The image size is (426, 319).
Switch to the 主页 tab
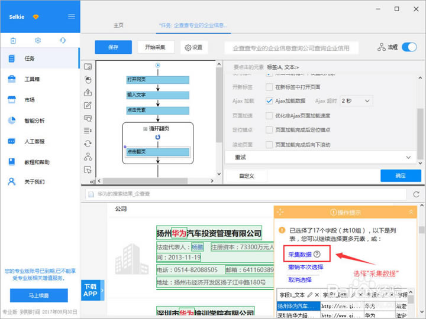(x=119, y=25)
